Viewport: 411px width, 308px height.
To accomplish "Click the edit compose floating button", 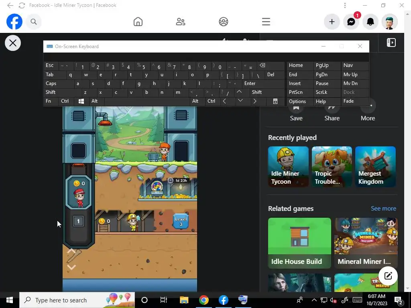I will click(x=388, y=276).
